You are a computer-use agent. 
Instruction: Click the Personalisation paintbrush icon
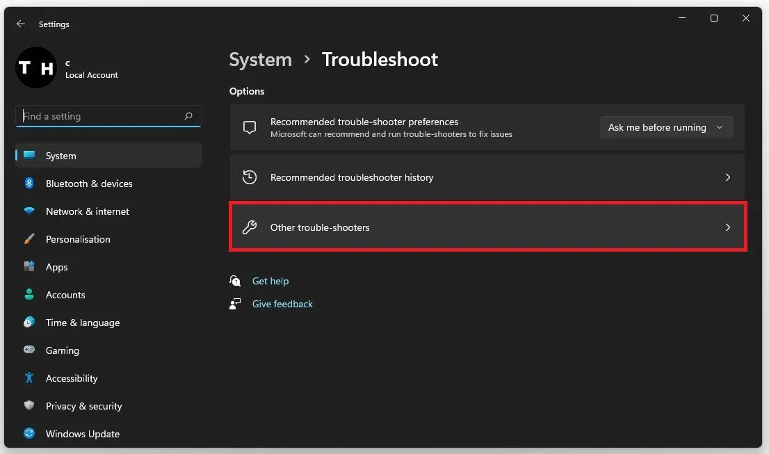pyautogui.click(x=29, y=238)
